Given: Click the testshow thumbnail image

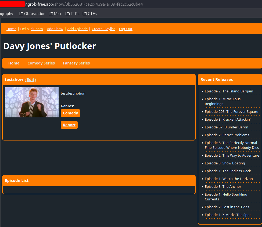Looking at the screenshot, I should [x=32, y=102].
